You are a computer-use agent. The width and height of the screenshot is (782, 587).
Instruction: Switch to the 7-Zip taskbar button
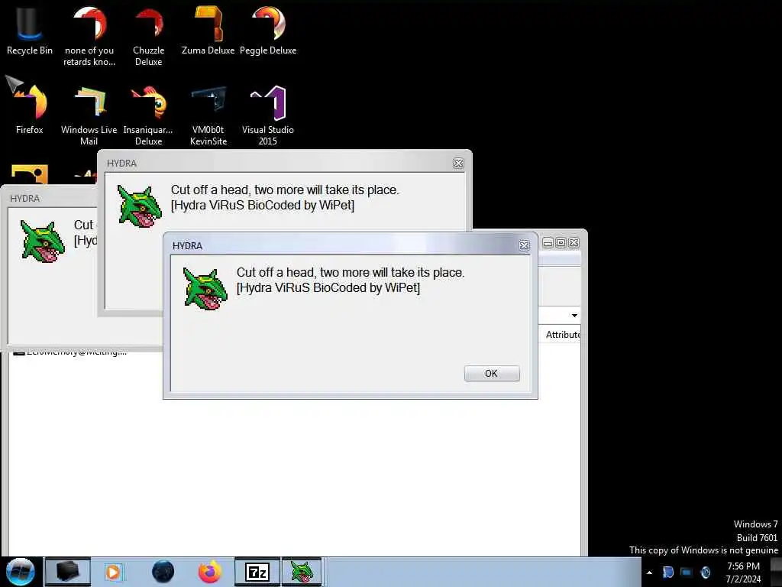point(257,572)
